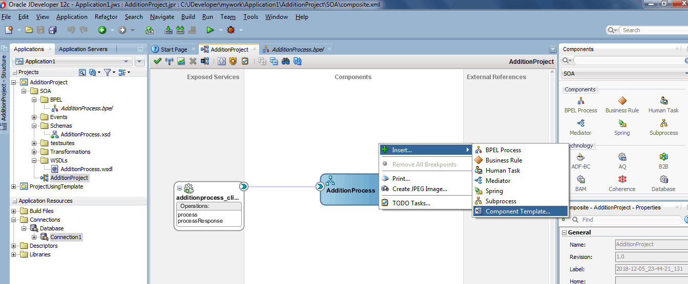This screenshot has height=284, width=688.
Task: Select the Spring component in palette
Action: pos(622,128)
